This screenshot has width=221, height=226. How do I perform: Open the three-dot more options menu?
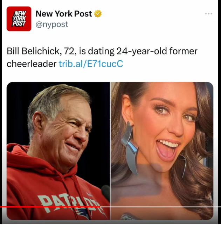tap(209, 14)
